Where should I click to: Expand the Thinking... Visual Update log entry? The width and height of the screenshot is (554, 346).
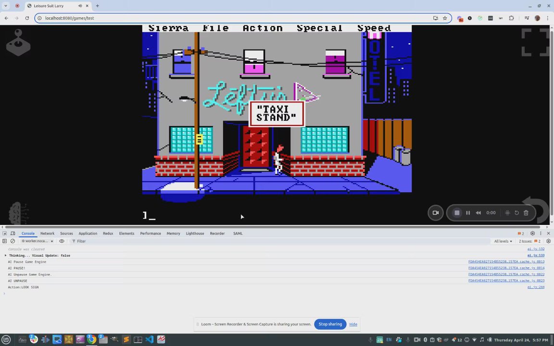[x=5, y=255]
